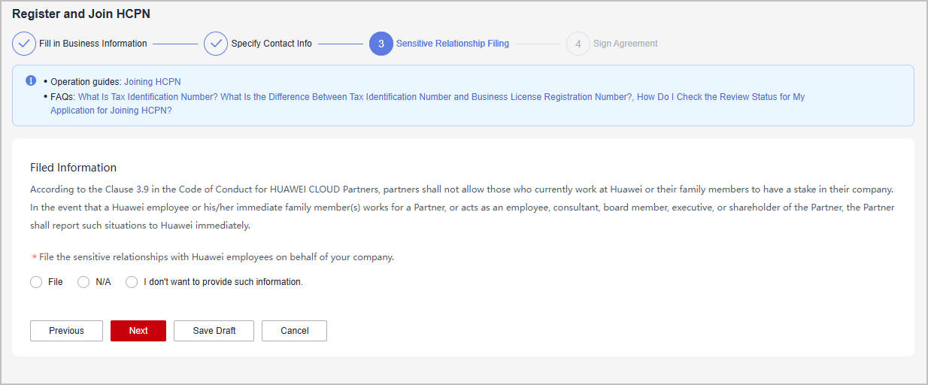Go to Specify Contact Info step

(271, 44)
